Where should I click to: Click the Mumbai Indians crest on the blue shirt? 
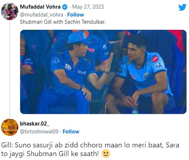point(68,67)
